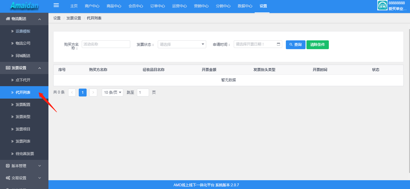Open the 分销中心 top menu
The image size is (410, 189).
pos(223,6)
